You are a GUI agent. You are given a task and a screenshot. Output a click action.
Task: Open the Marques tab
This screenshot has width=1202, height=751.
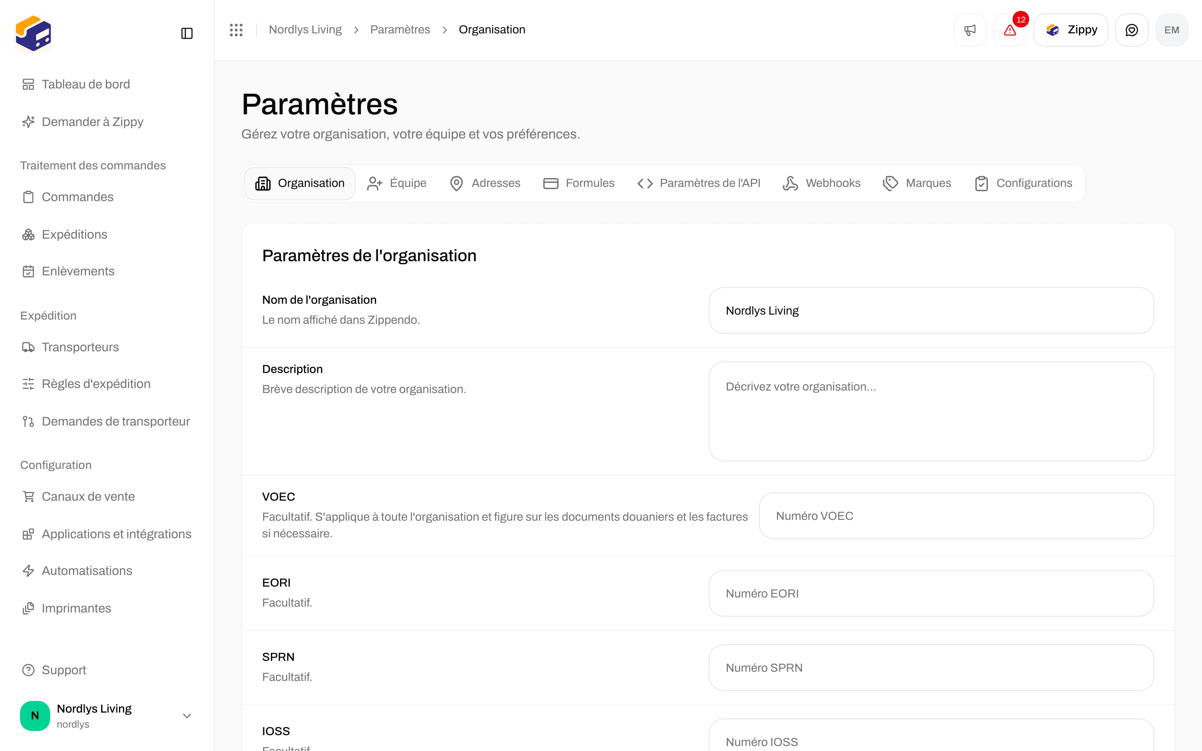click(917, 183)
